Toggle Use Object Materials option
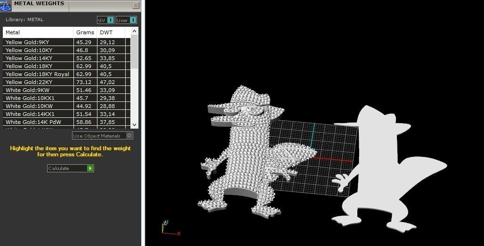484x246 pixels. pos(103,136)
